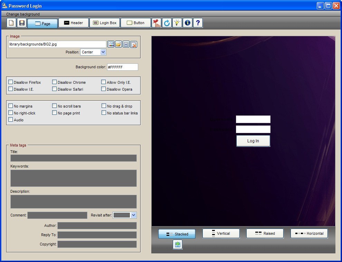
Task: Create a new document
Action: (x=11, y=23)
